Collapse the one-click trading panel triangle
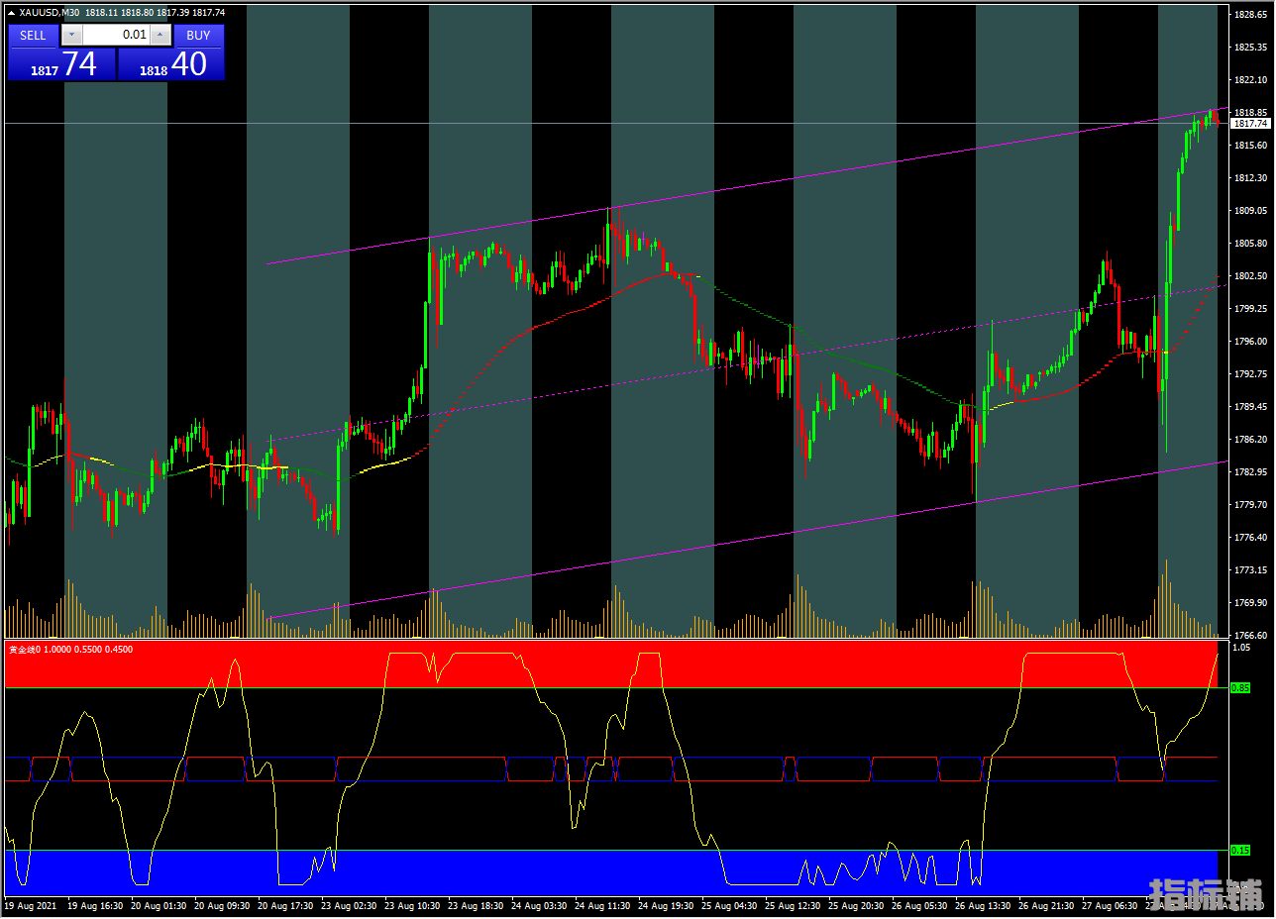The height and width of the screenshot is (919, 1276). 12,12
